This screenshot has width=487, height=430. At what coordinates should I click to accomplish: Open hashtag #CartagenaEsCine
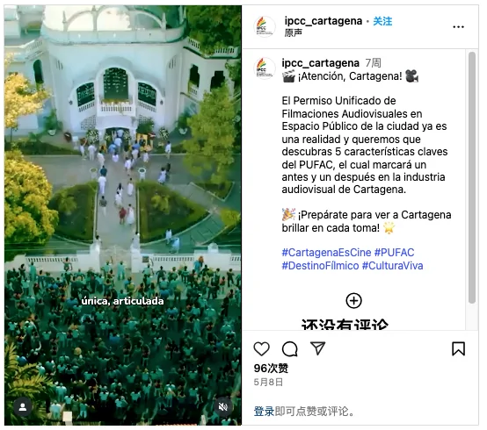pyautogui.click(x=326, y=253)
